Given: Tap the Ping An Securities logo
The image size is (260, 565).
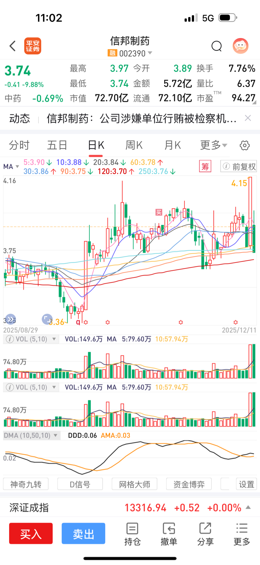Looking at the screenshot, I should (33, 46).
